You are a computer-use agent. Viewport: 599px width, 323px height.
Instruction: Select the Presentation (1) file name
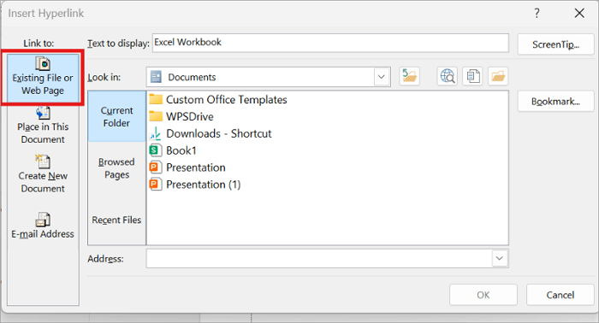pos(204,185)
